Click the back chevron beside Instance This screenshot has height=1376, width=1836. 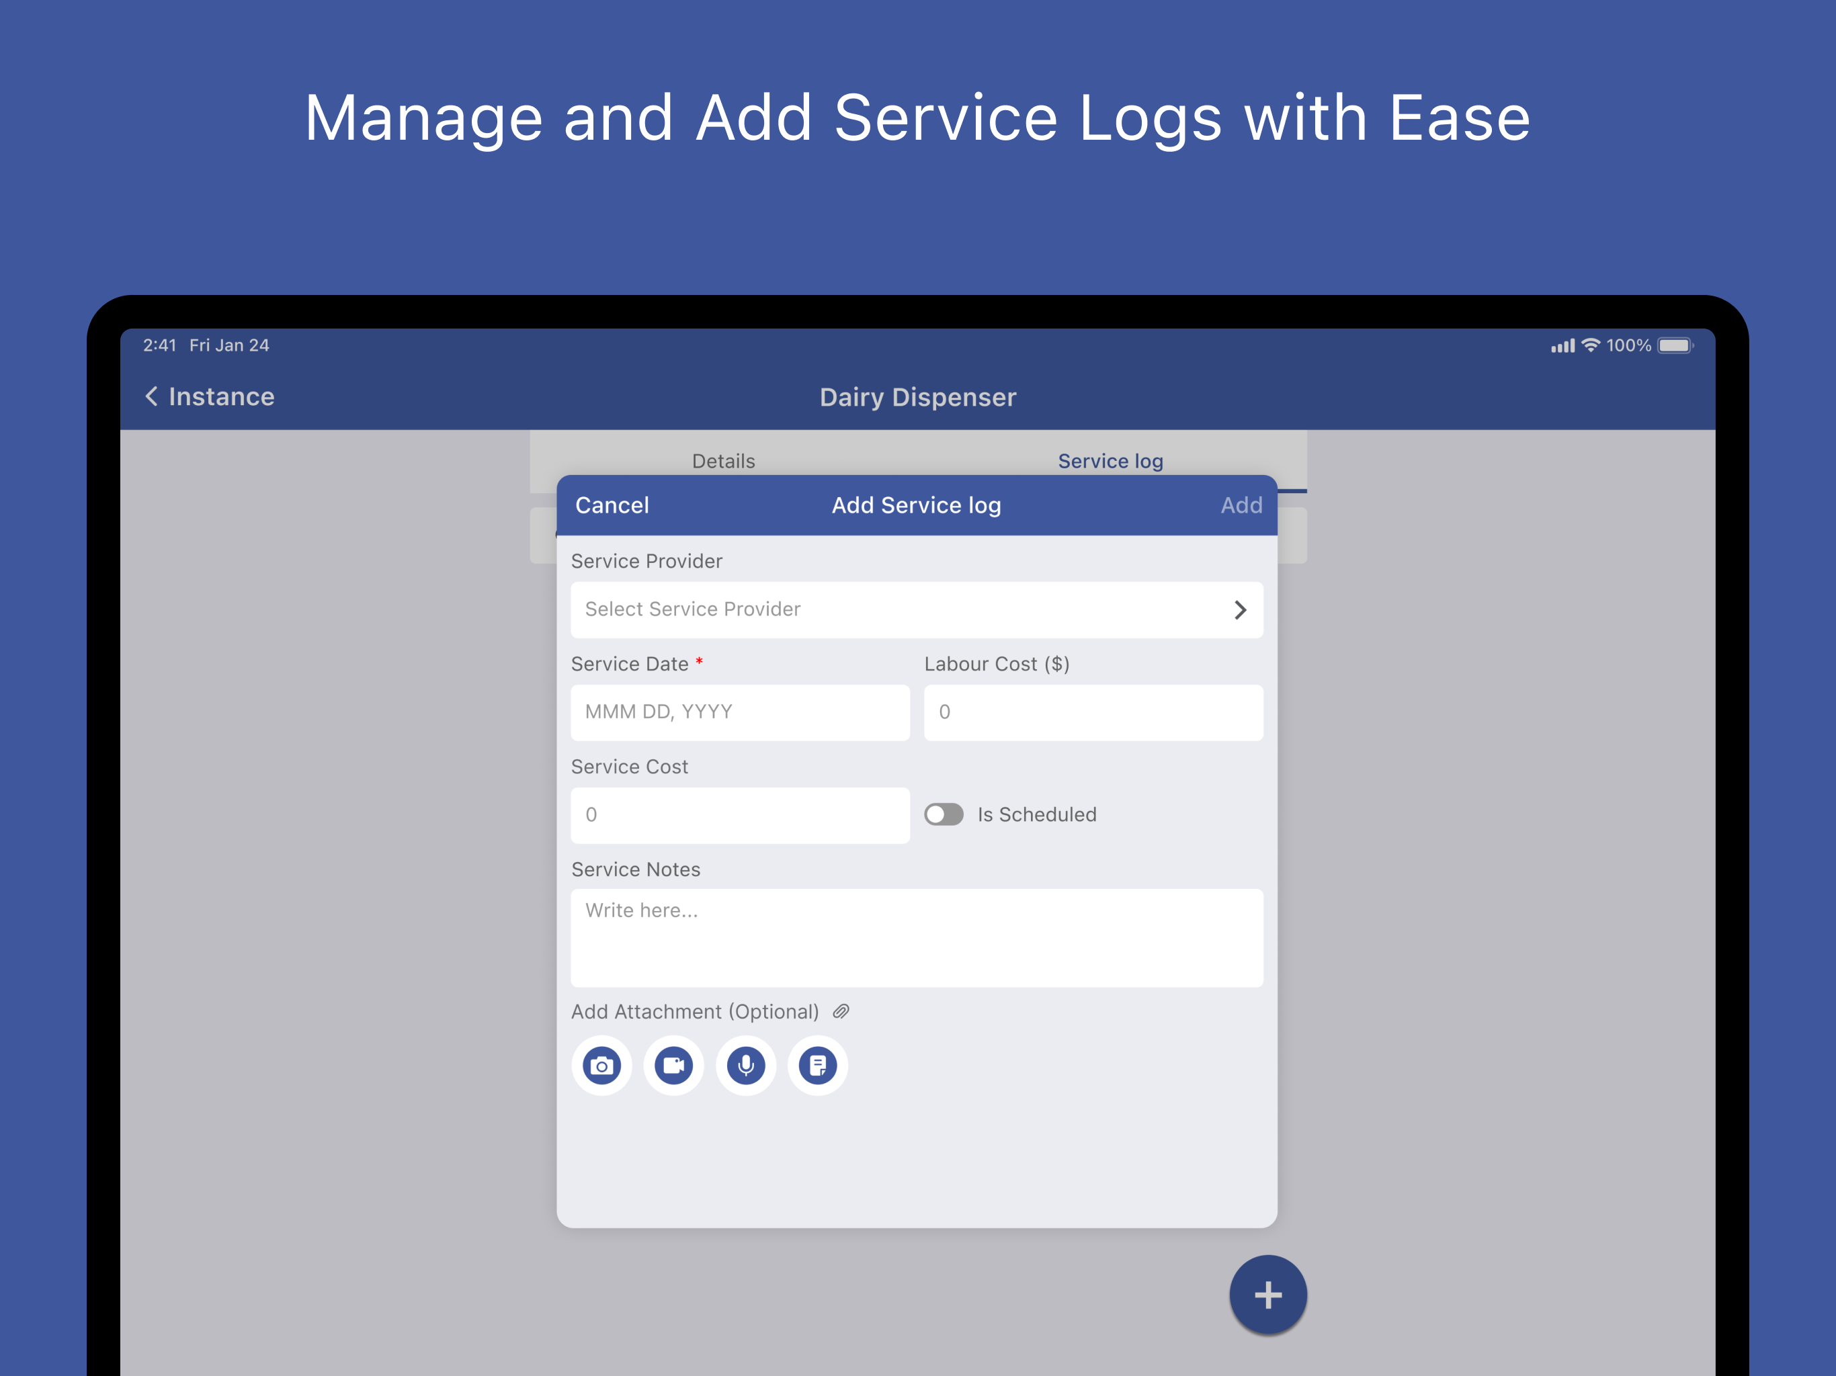click(151, 396)
